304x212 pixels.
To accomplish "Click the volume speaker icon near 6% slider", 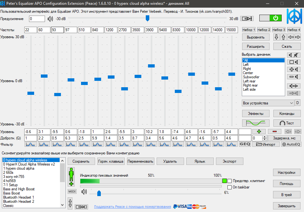I will tap(84, 192).
